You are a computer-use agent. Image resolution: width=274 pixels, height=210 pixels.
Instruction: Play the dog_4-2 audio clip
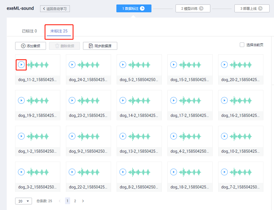point(174,136)
